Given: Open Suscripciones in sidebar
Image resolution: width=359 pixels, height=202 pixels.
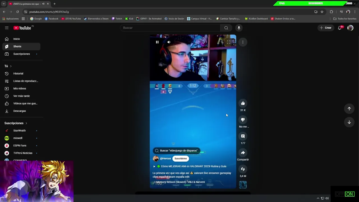Looking at the screenshot, I should [x=21, y=54].
